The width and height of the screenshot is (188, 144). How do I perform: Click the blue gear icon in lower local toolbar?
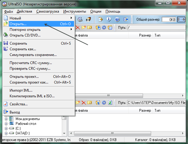tap(104, 103)
